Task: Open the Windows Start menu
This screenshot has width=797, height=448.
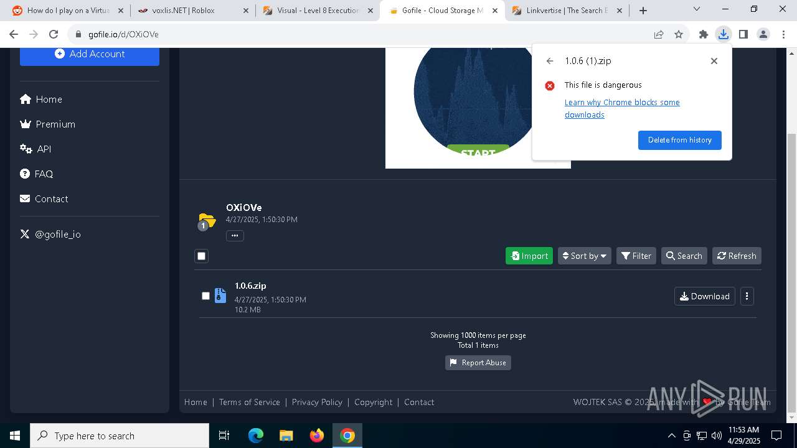Action: [x=15, y=436]
